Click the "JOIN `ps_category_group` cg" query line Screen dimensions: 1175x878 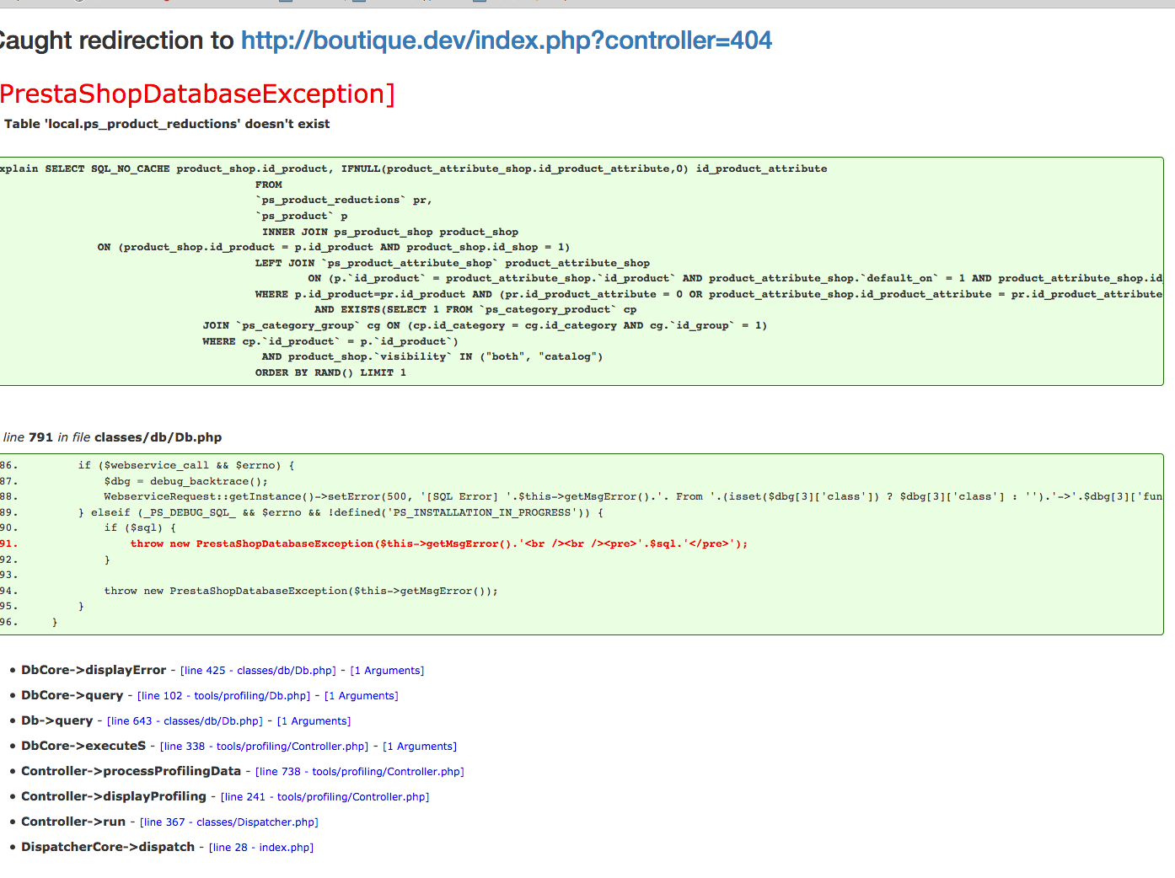tap(485, 325)
